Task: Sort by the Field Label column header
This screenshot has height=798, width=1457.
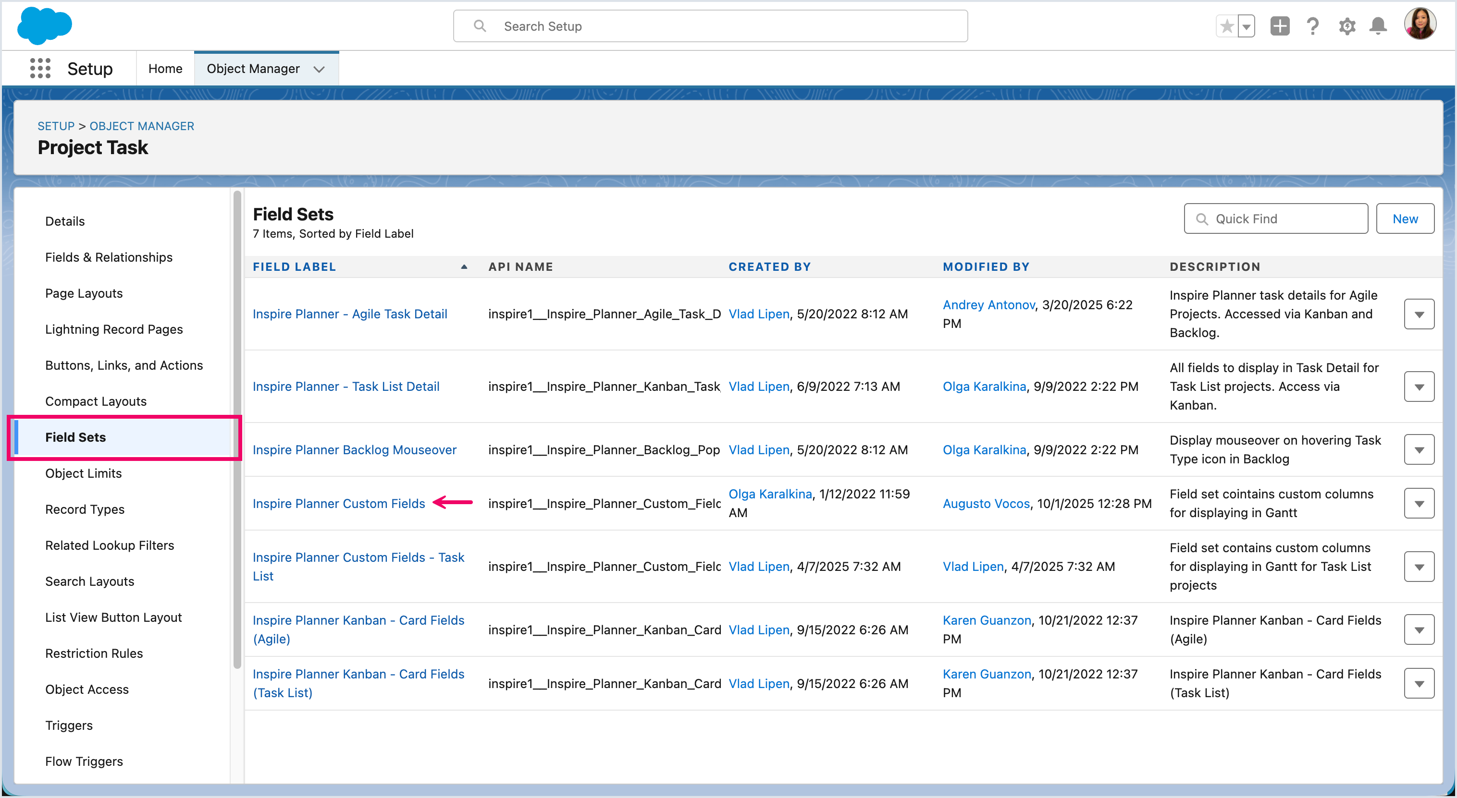Action: pos(294,267)
